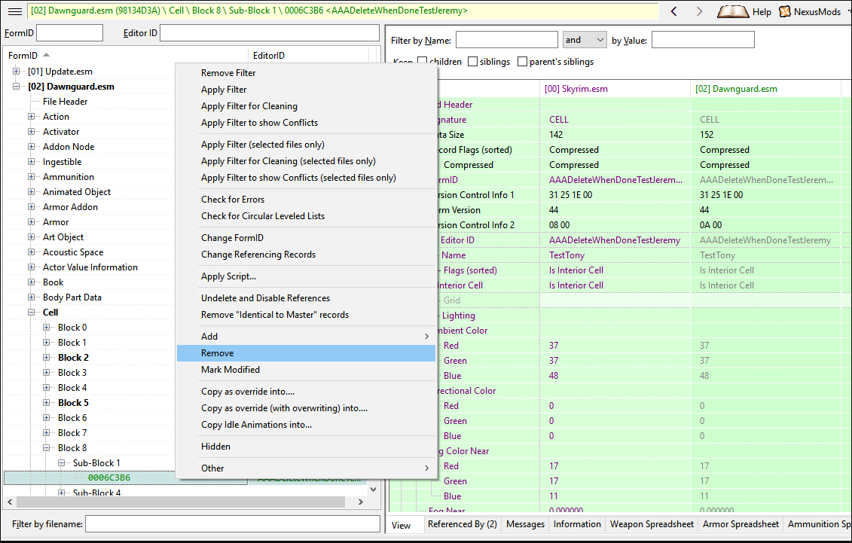Open the hamburger main menu
Viewport: 852px width, 543px height.
15,11
